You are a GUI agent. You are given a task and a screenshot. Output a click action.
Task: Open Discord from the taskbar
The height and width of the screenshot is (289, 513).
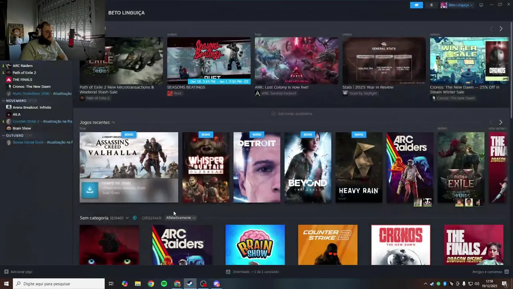[x=217, y=284]
